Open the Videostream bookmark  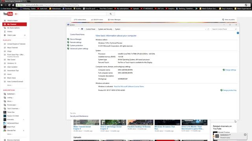pos(55,9)
